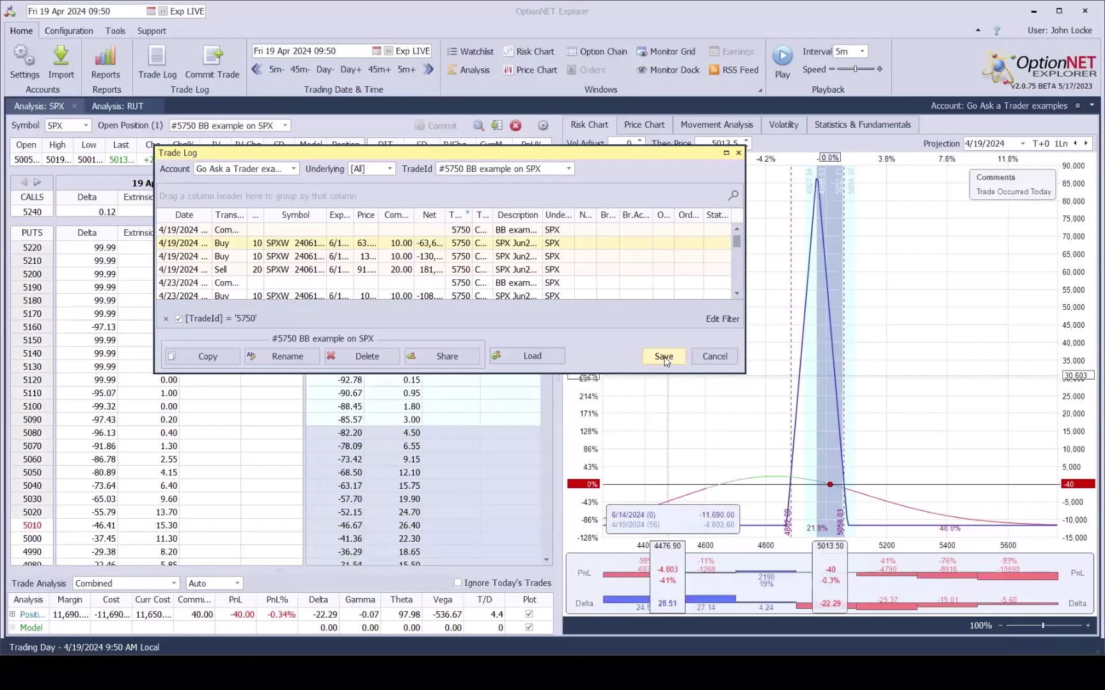Viewport: 1105px width, 690px height.
Task: Open the Monitor Dock window
Action: pyautogui.click(x=668, y=70)
